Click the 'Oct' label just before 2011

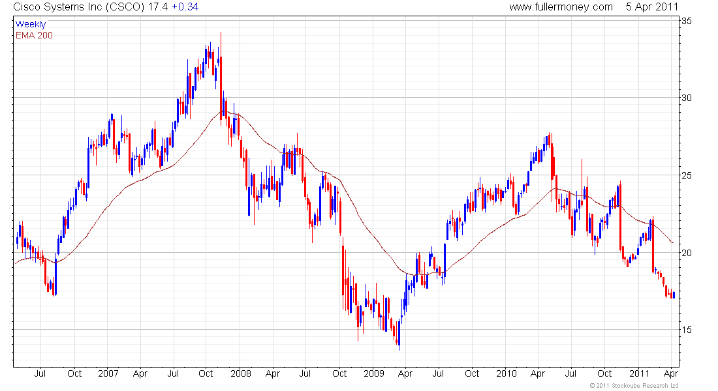pyautogui.click(x=604, y=373)
